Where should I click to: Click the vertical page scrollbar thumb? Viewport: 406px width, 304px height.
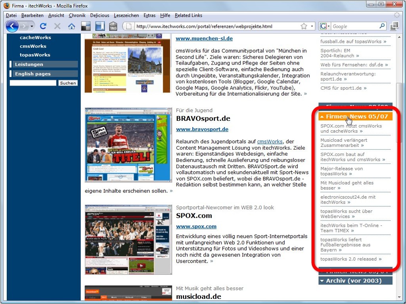tap(399, 112)
